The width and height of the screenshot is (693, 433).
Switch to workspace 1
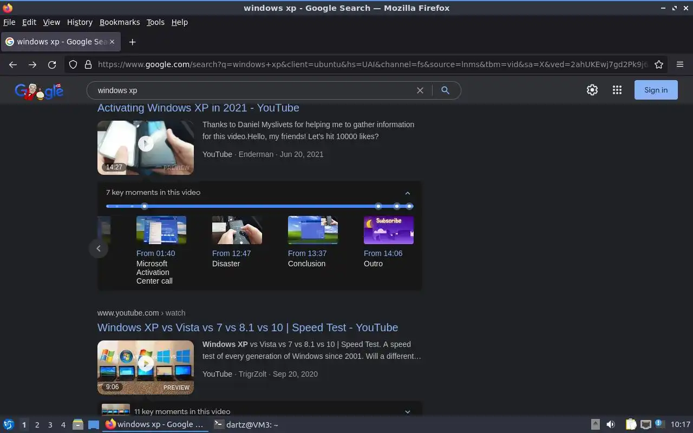point(24,425)
